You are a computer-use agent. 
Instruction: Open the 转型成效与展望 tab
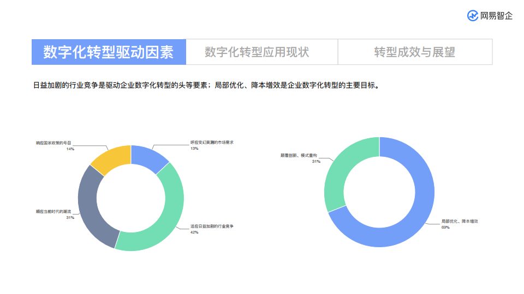point(415,52)
